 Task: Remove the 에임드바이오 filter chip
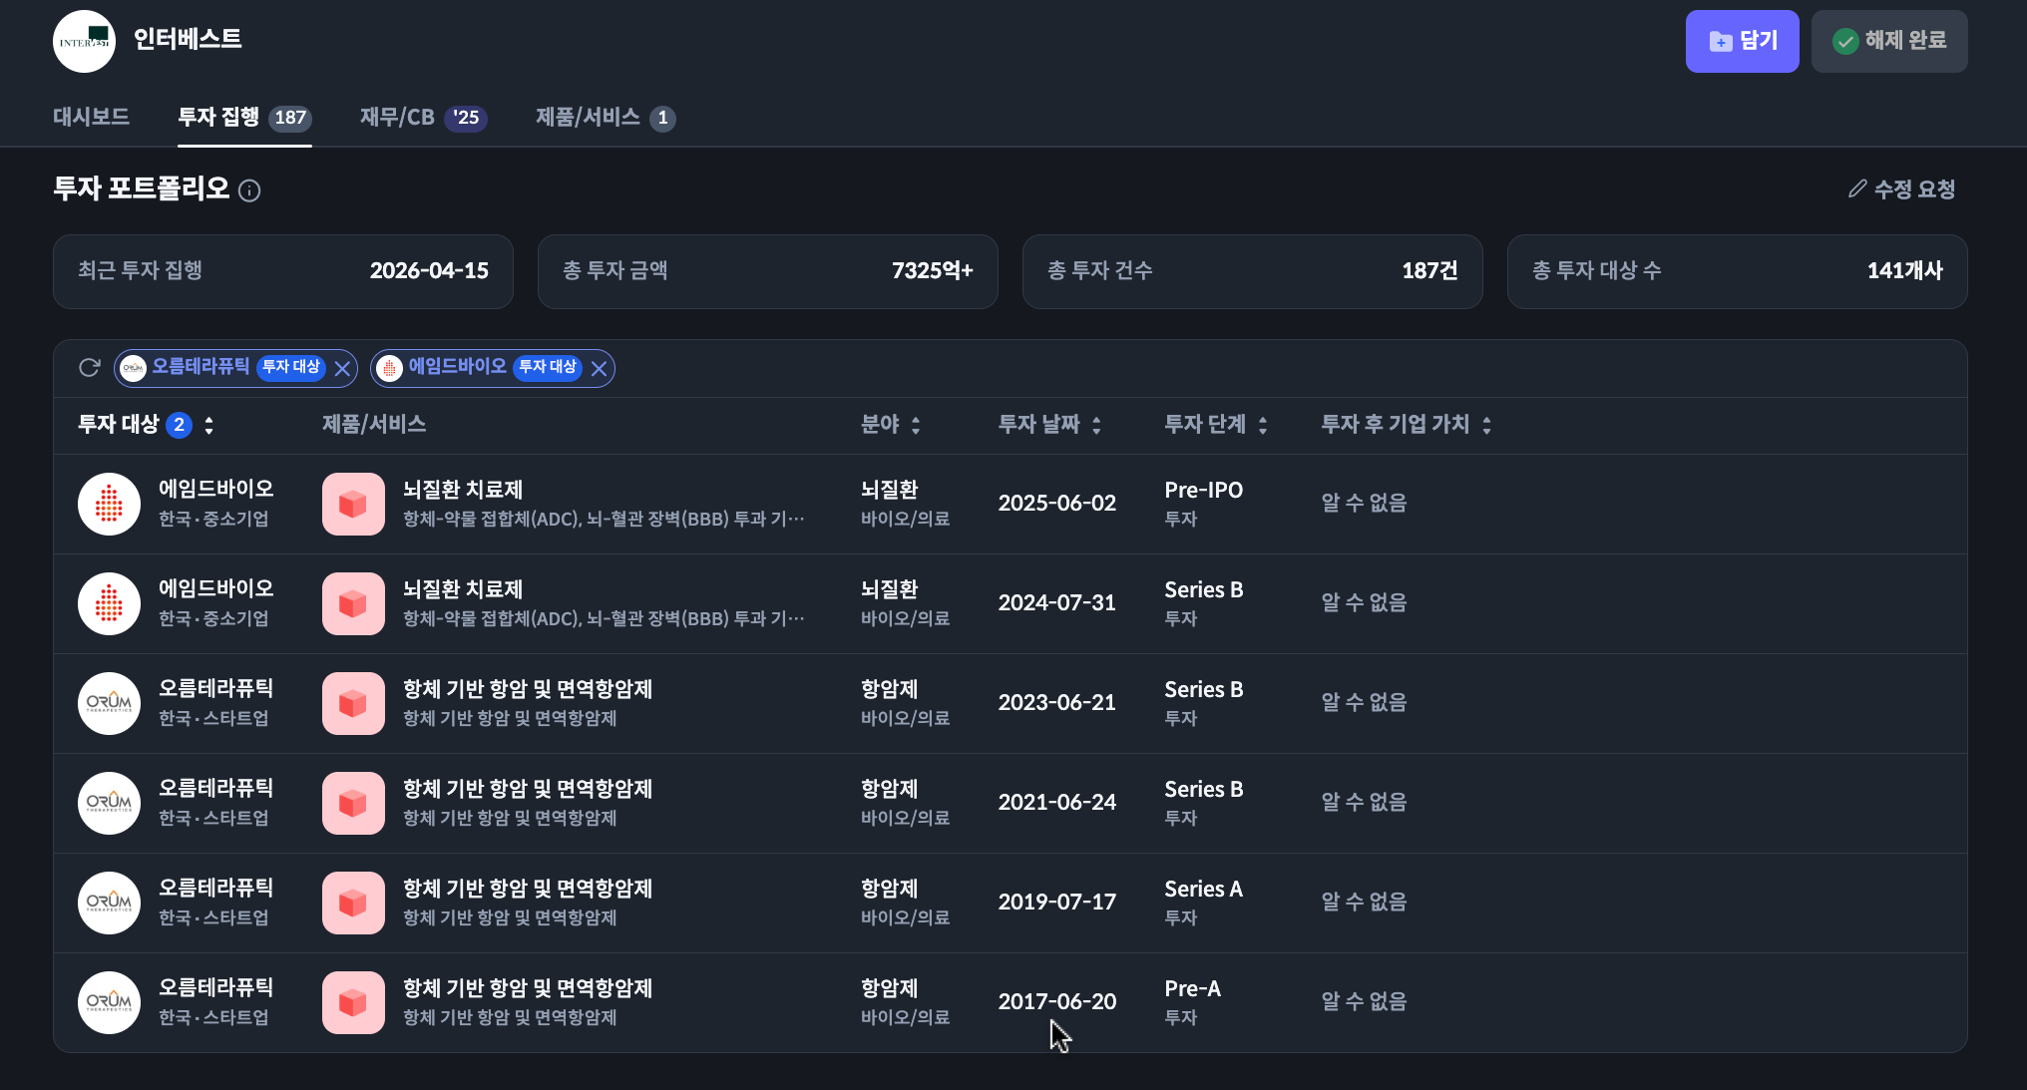click(599, 369)
